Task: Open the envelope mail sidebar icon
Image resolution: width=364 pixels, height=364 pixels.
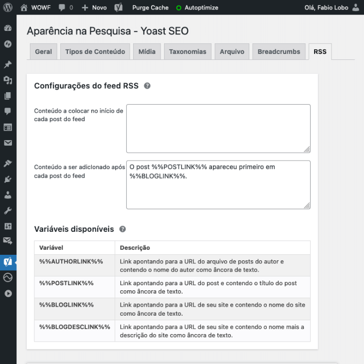Action: [x=8, y=143]
